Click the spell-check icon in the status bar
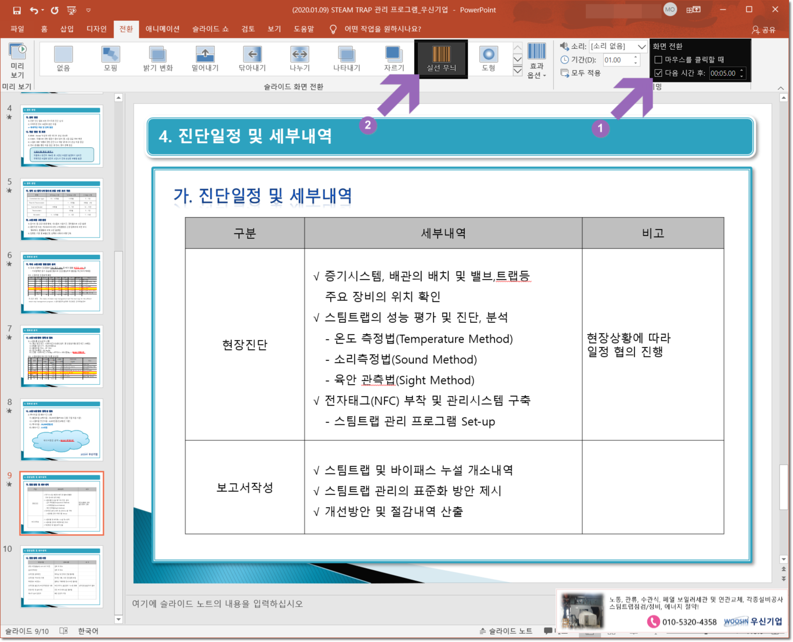The width and height of the screenshot is (793, 642). [x=63, y=631]
